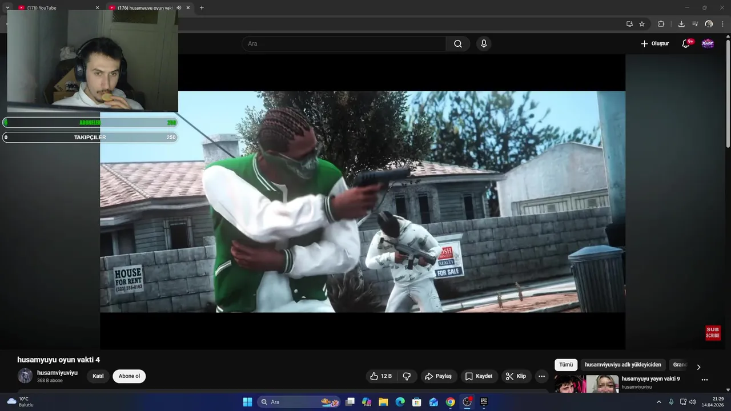Click the Kaydet save button
This screenshot has height=411, width=731.
coord(479,376)
